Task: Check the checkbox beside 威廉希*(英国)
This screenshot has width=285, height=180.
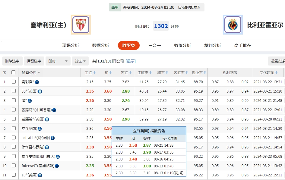Action: [13, 119]
